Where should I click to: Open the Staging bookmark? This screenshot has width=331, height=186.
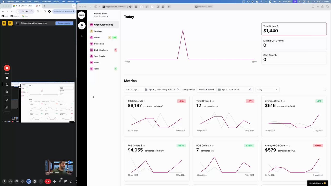pos(15,16)
